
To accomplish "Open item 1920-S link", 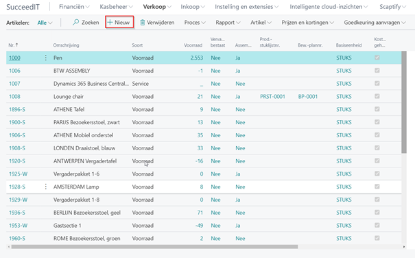I will click(x=17, y=161).
